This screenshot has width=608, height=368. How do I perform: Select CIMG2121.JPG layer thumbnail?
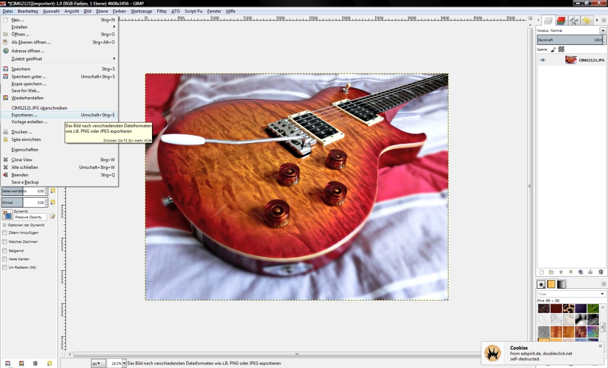[x=571, y=60]
